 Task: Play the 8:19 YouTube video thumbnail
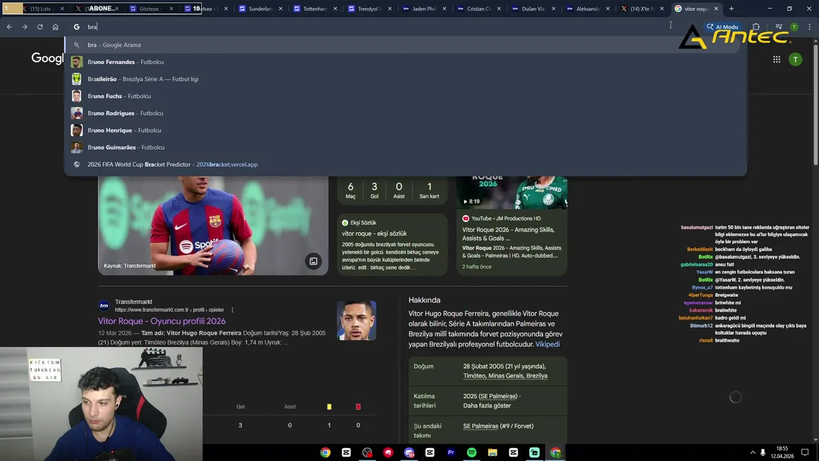tap(512, 192)
